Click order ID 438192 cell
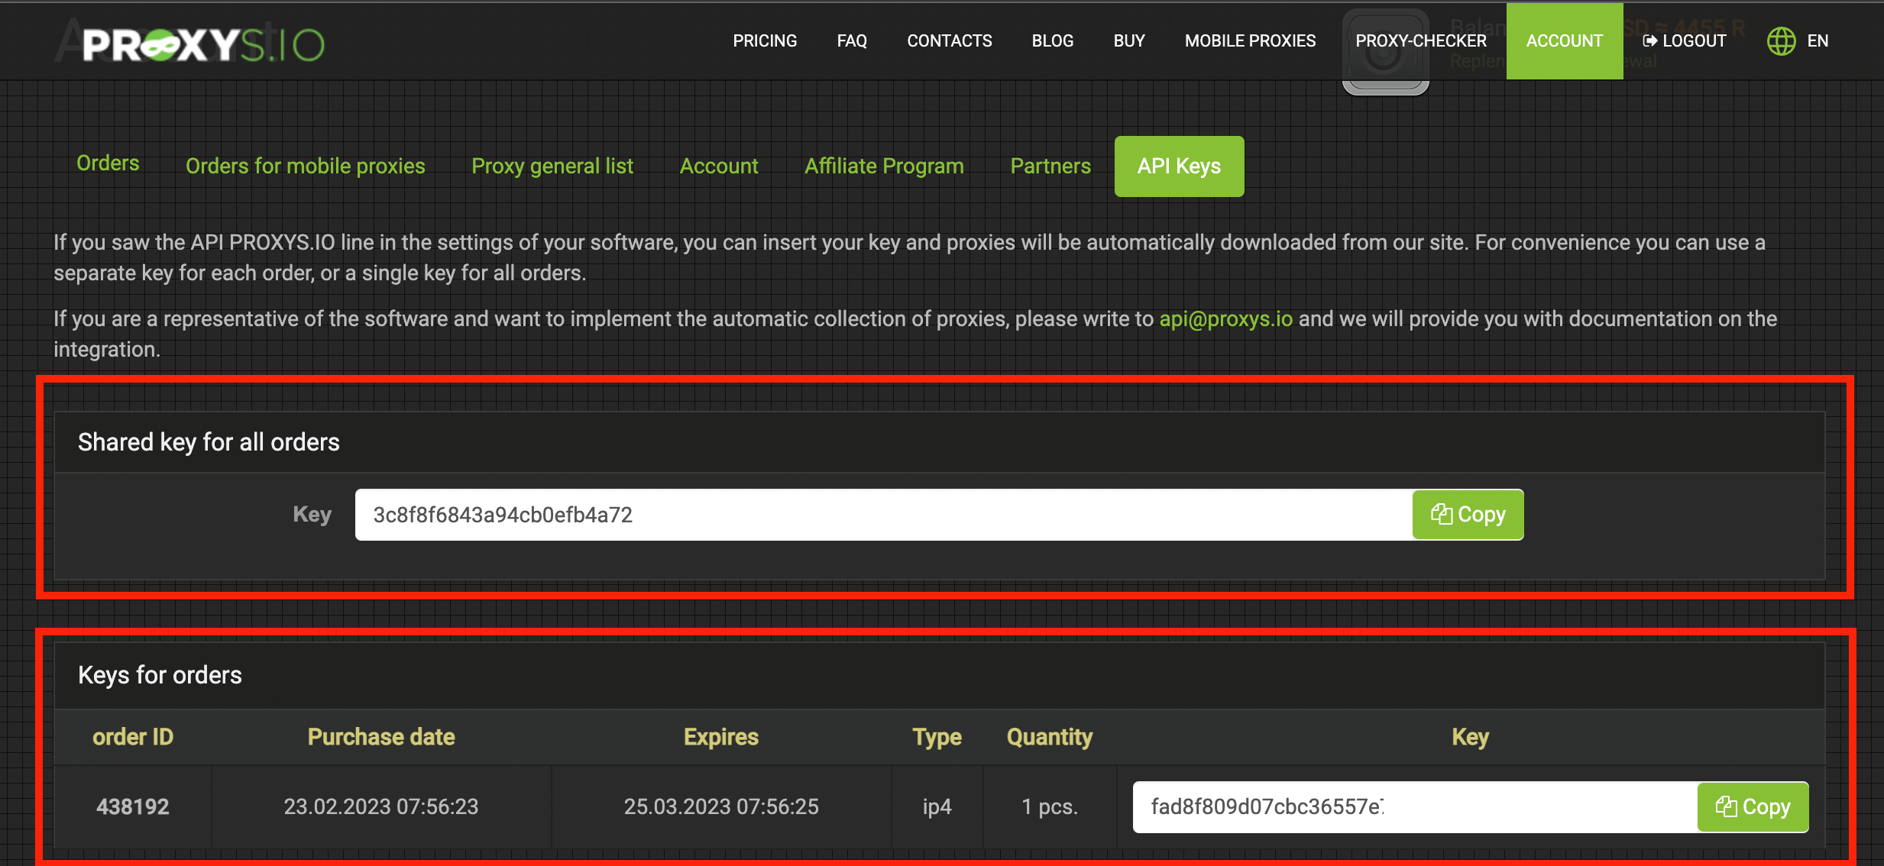Viewport: 1884px width, 866px height. [x=133, y=807]
